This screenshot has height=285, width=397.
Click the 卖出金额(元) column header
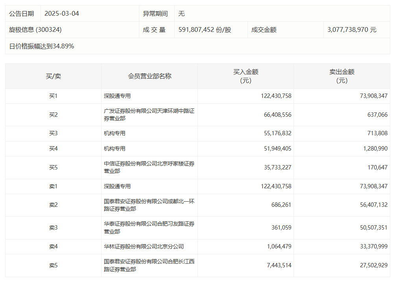pyautogui.click(x=342, y=76)
